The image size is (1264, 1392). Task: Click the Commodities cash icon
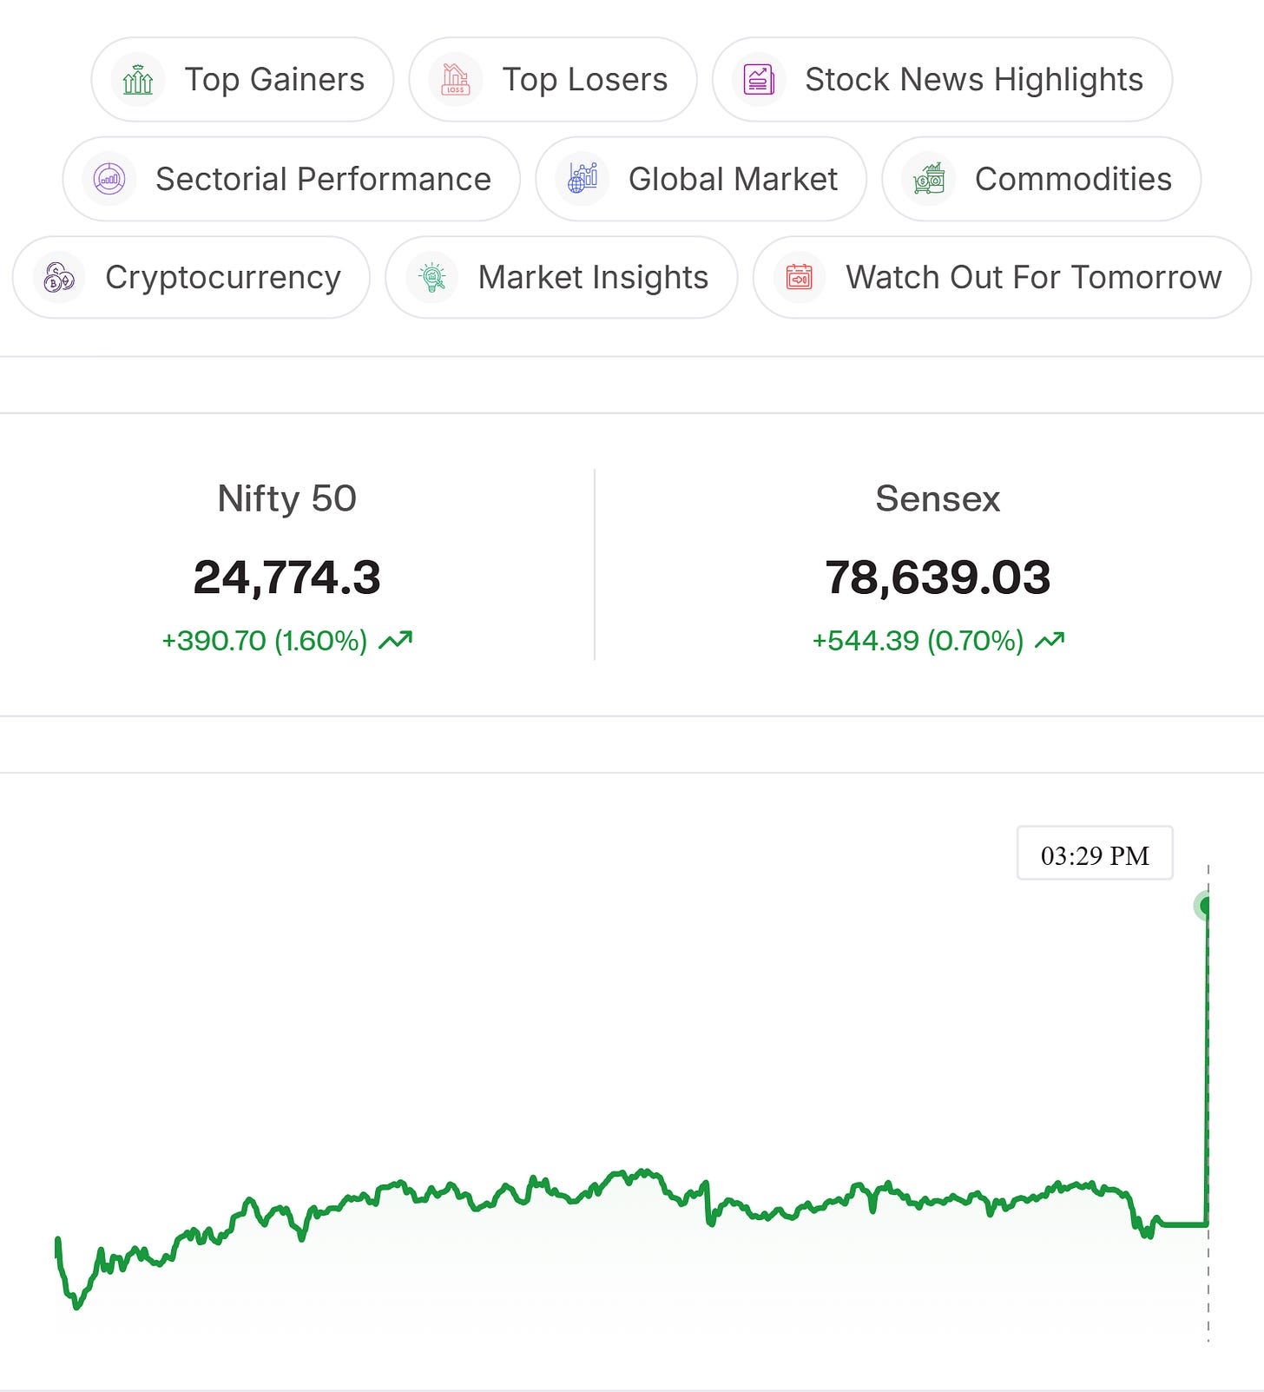(929, 179)
